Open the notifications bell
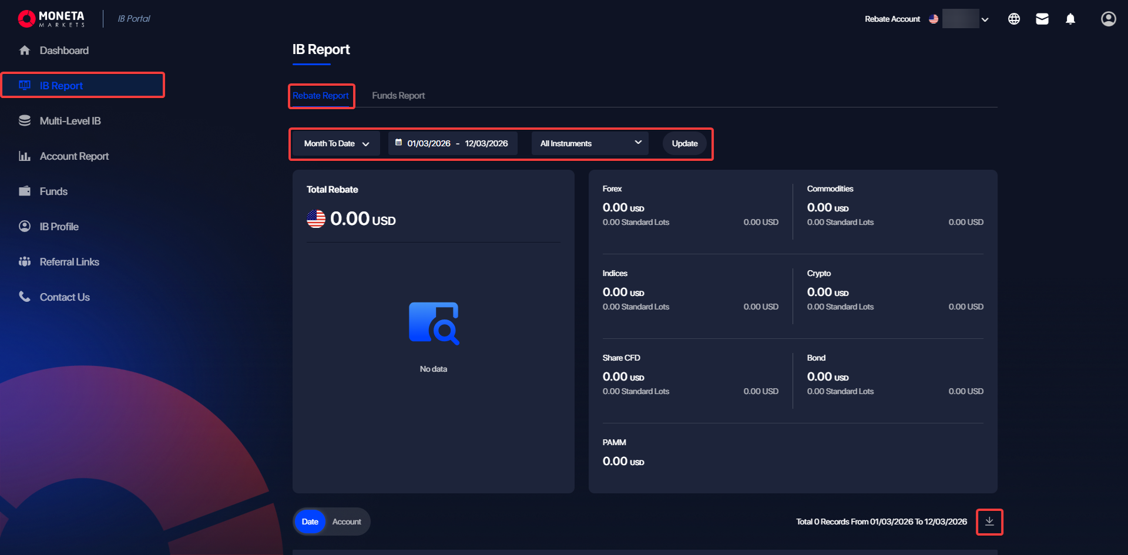 click(1070, 19)
